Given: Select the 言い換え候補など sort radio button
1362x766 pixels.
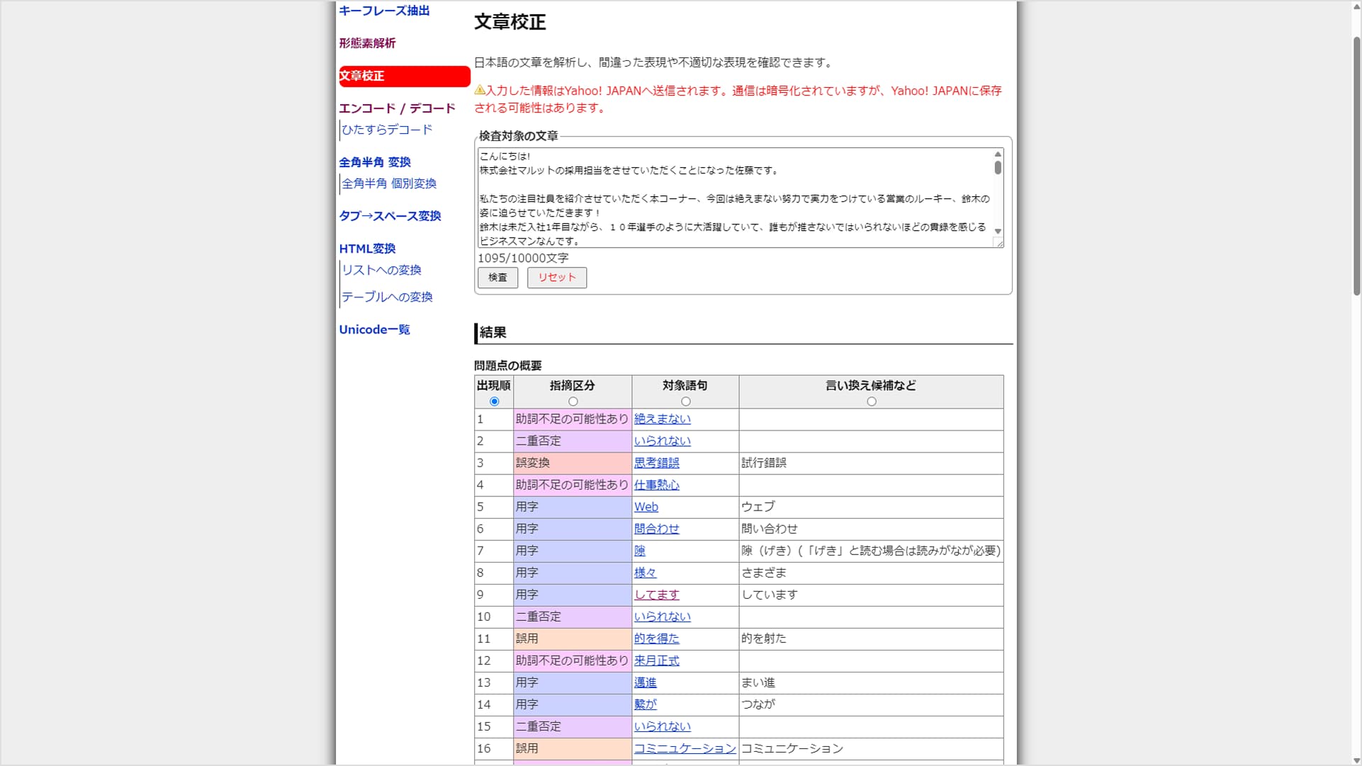Looking at the screenshot, I should [x=871, y=401].
